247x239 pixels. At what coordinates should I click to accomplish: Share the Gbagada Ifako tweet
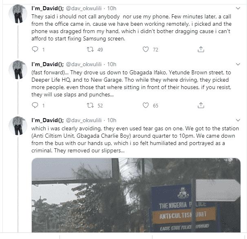201,105
